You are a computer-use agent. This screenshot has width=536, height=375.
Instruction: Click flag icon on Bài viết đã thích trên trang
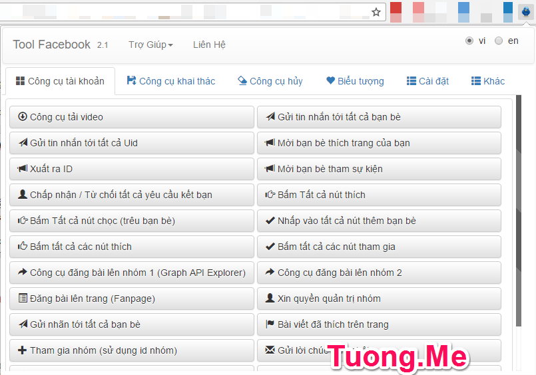[x=270, y=324]
